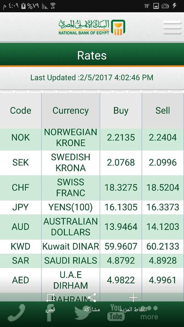Tap the battery indicator in status bar

[x=165, y=6]
